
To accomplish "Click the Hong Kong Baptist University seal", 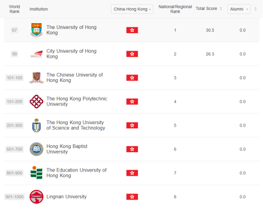I will pos(37,149).
